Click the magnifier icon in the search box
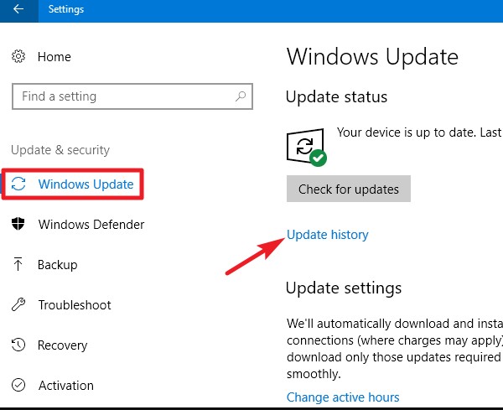The image size is (503, 410). click(241, 96)
